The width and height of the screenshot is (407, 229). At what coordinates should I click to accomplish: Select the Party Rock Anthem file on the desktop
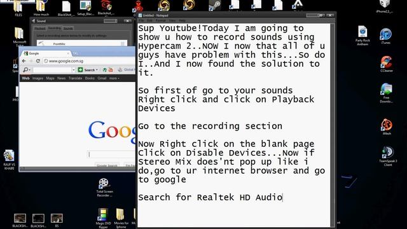(362, 36)
